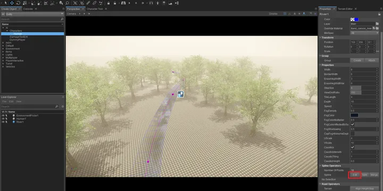Viewport: 383px width, 191px height.
Task: Click the Align Height Map button
Action: (x=364, y=188)
